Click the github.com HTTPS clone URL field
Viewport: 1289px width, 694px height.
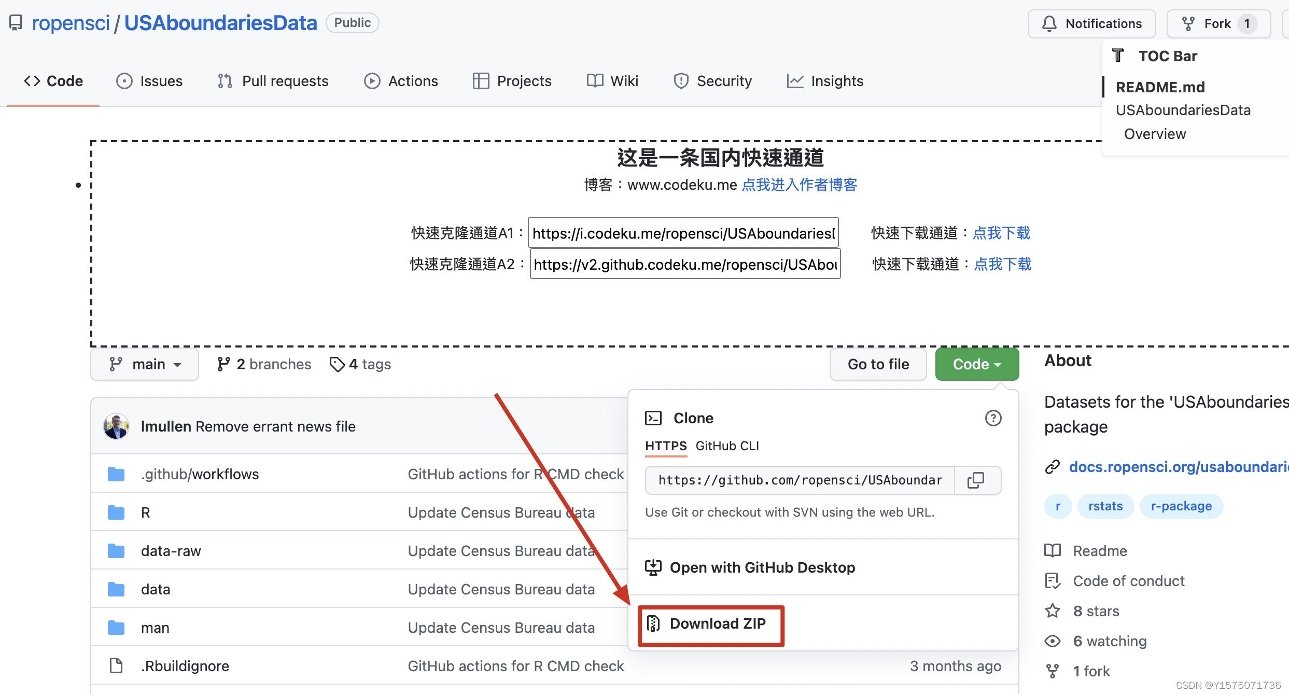coord(800,480)
